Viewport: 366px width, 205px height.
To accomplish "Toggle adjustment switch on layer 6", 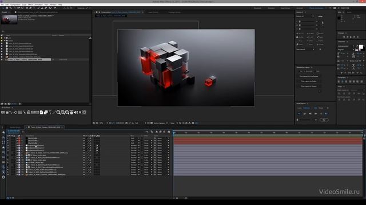I will point(97,150).
